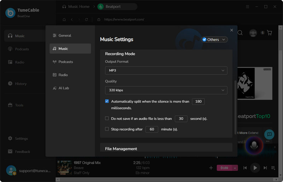Viewport: 283px width, 182px height.
Task: Enable stop recording after minutes
Action: (107, 129)
